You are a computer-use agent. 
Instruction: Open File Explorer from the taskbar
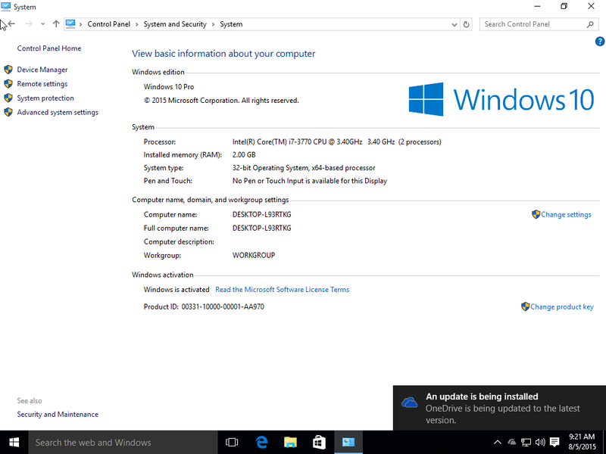point(290,443)
